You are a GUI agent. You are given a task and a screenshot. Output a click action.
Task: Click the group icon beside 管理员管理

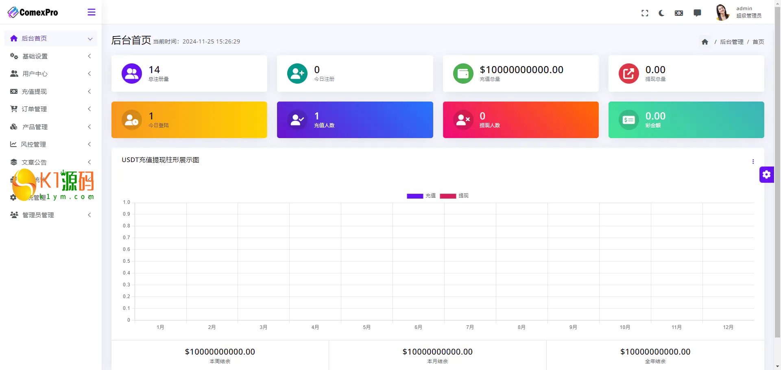tap(14, 215)
